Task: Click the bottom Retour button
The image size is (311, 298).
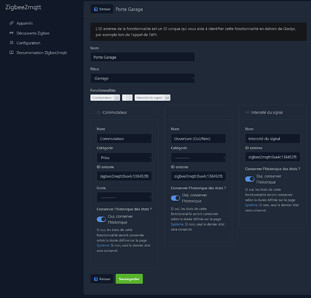Action: tap(102, 279)
